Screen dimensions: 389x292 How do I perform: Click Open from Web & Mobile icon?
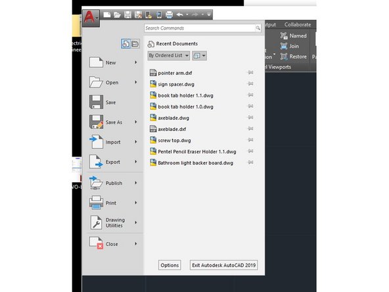149,14
